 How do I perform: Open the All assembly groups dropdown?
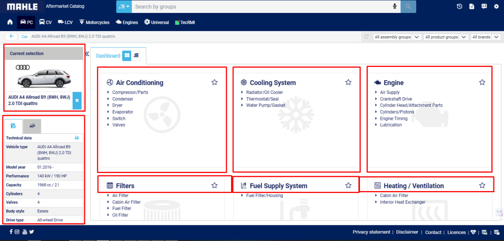click(397, 37)
